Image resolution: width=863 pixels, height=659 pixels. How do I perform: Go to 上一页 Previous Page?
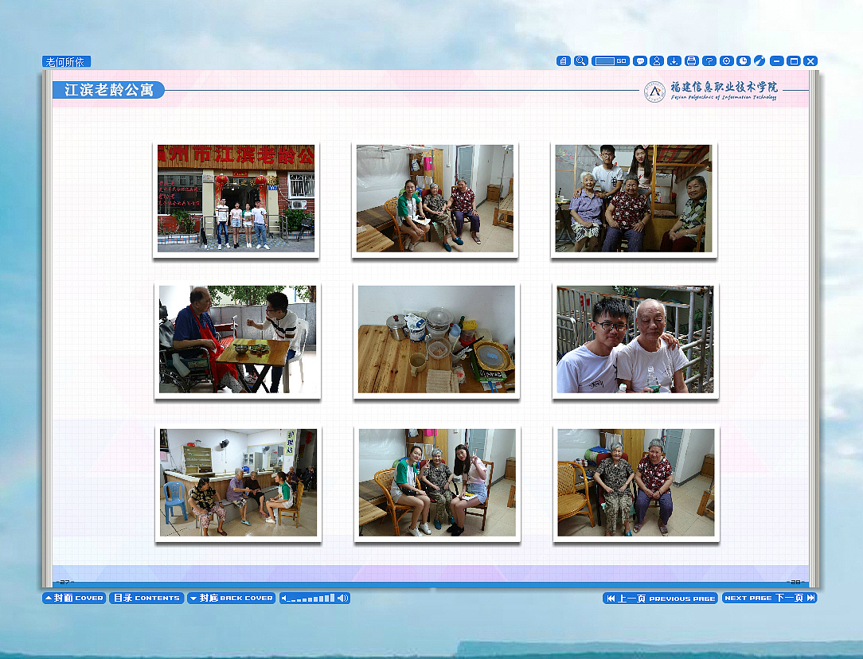pyautogui.click(x=660, y=598)
